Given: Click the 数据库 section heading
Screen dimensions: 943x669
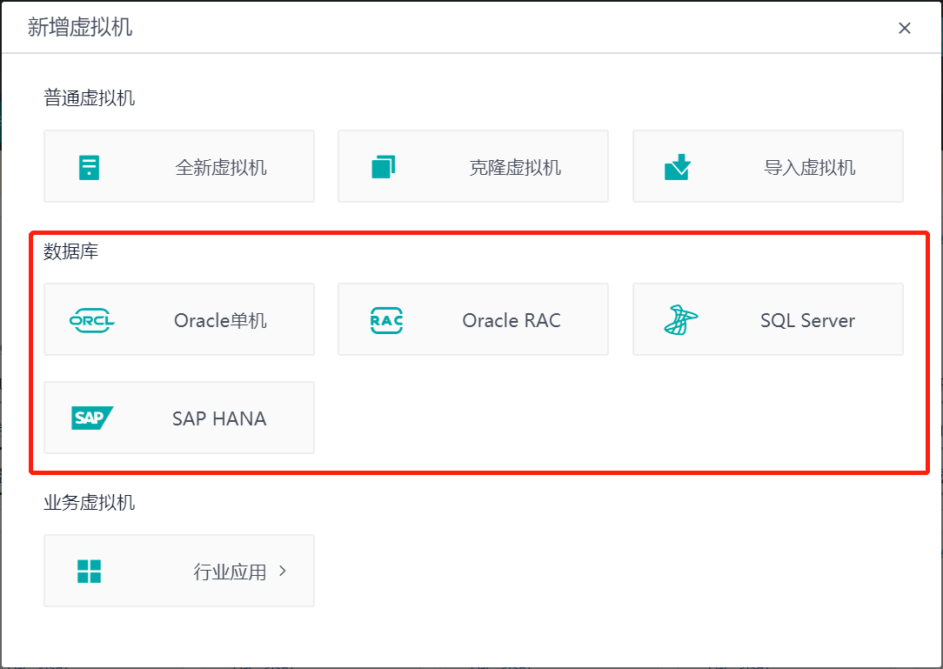Looking at the screenshot, I should click(71, 252).
